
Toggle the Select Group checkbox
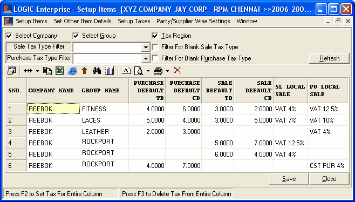pos(76,36)
